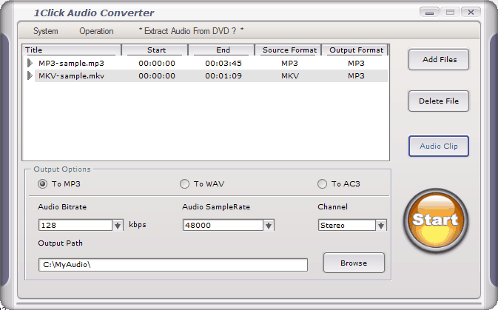The image size is (498, 310).
Task: Minimize the 1Click Audio Converter window
Action: pos(429,13)
